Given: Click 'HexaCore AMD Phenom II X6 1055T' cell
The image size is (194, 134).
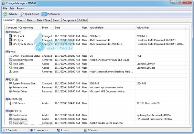Looking at the screenshot, I should 156,40.
